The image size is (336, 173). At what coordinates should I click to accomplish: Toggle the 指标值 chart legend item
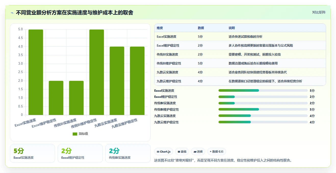pyautogui.click(x=80, y=134)
